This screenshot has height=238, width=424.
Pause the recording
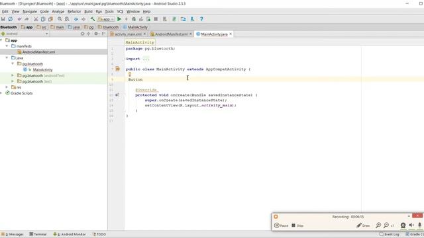click(281, 225)
